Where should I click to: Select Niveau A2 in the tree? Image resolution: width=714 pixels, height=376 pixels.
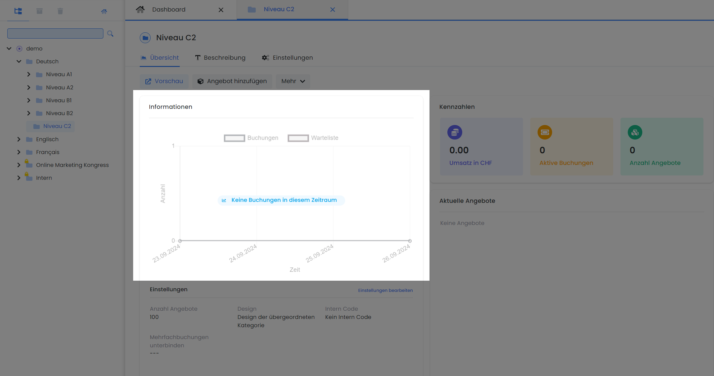(60, 87)
